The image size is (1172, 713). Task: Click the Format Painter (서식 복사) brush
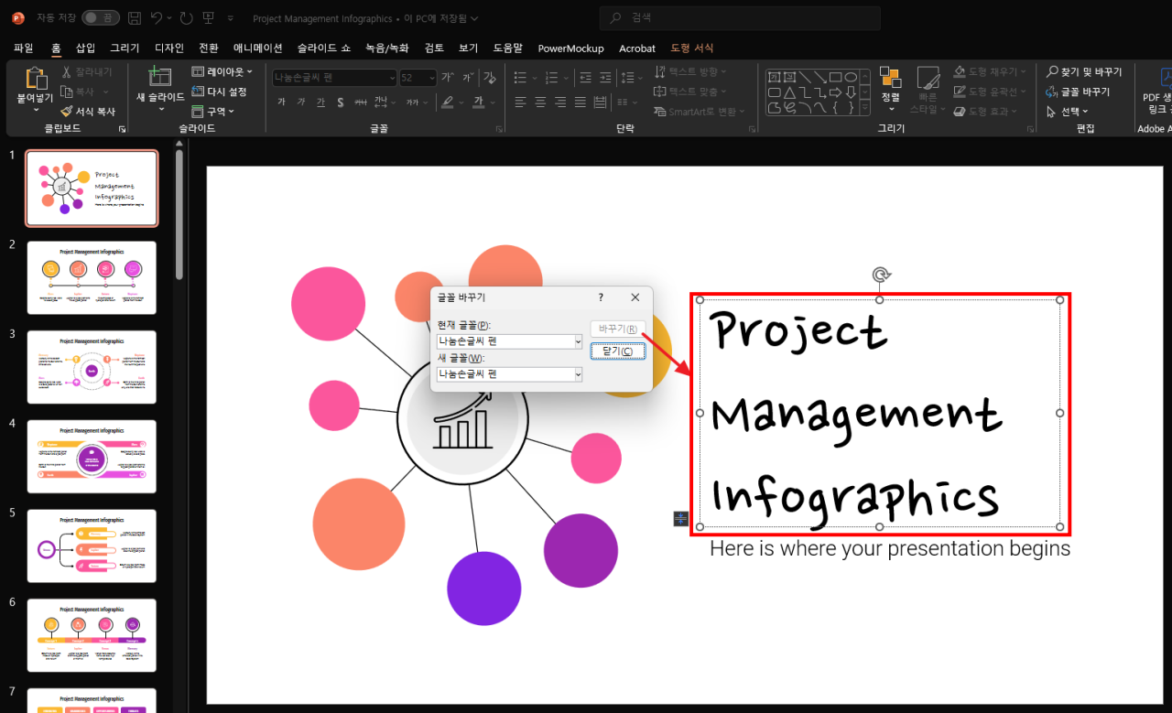[x=66, y=112]
